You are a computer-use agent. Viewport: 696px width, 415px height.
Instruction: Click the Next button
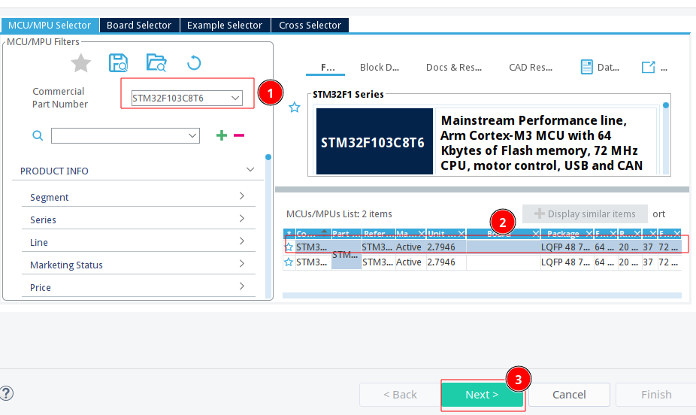(482, 394)
